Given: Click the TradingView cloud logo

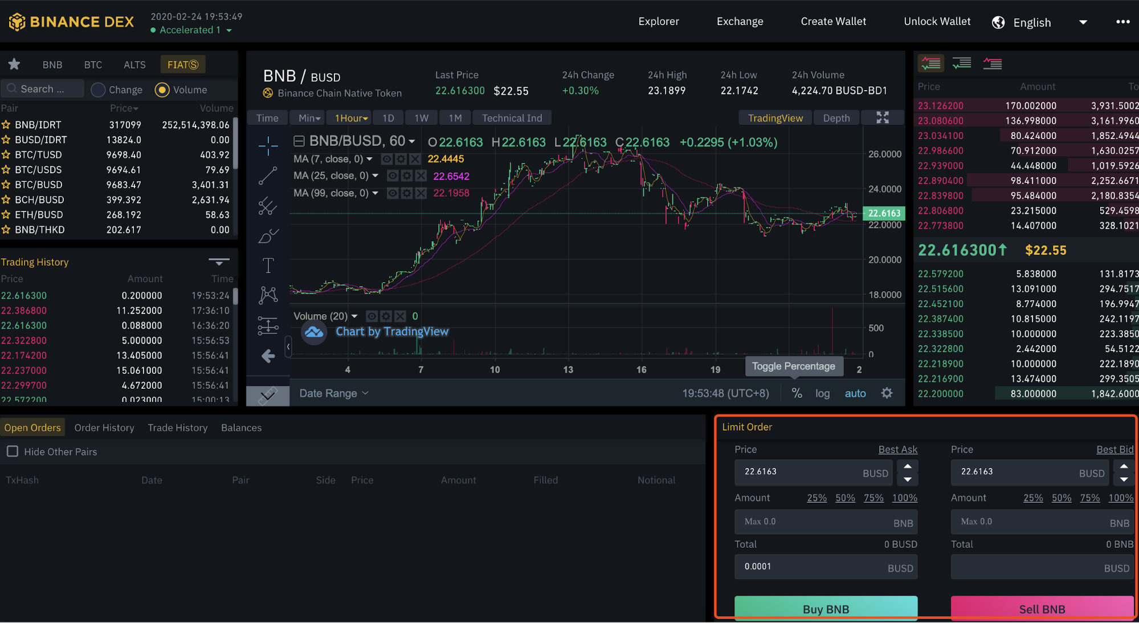Looking at the screenshot, I should pos(314,332).
